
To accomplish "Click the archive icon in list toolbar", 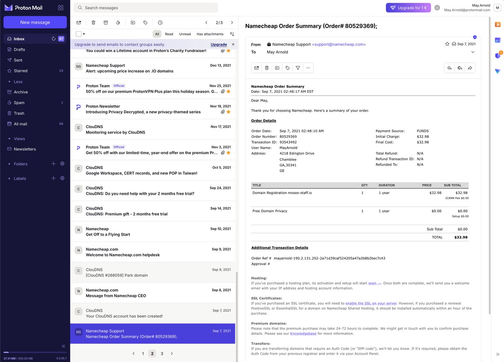I will 105,23.
